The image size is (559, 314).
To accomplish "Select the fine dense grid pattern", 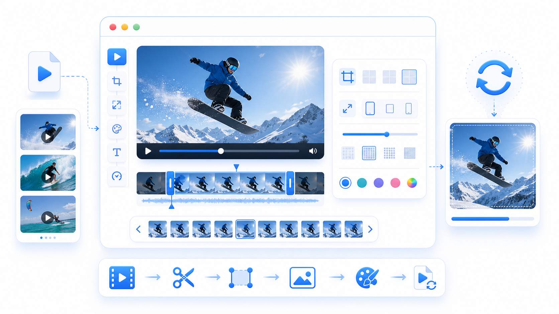I will coord(410,153).
